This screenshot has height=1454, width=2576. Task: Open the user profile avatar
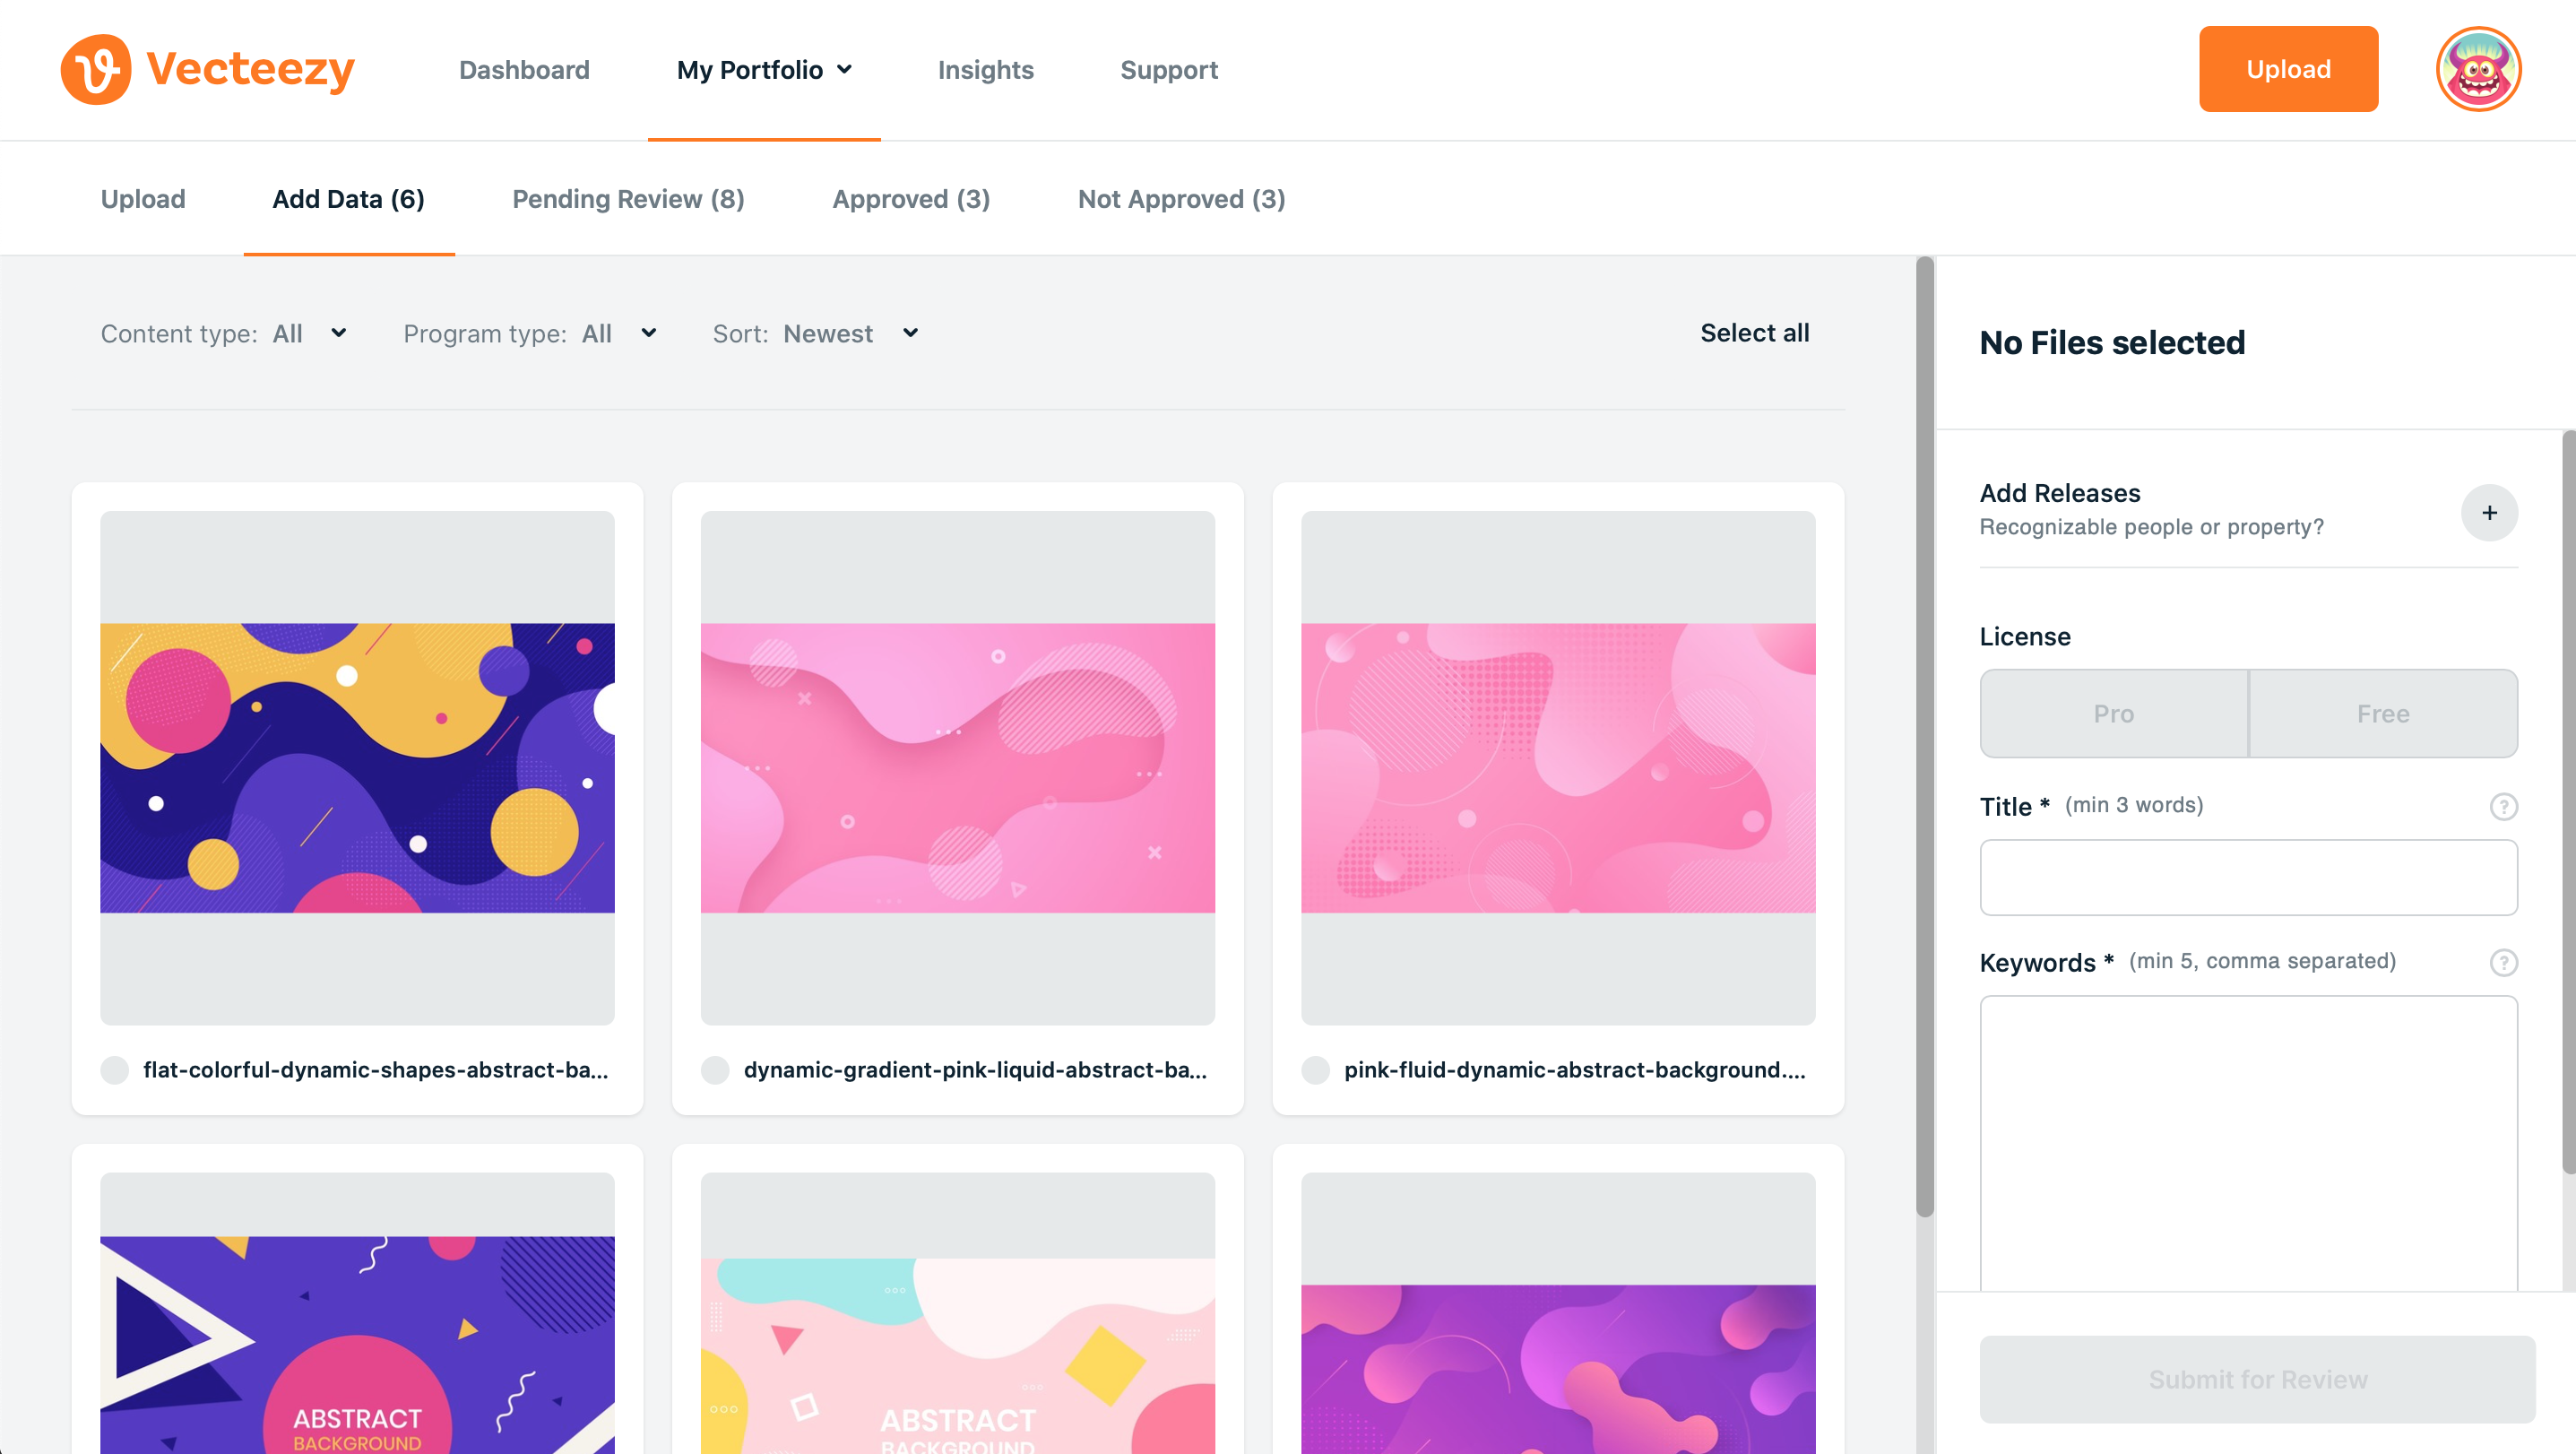(2477, 69)
